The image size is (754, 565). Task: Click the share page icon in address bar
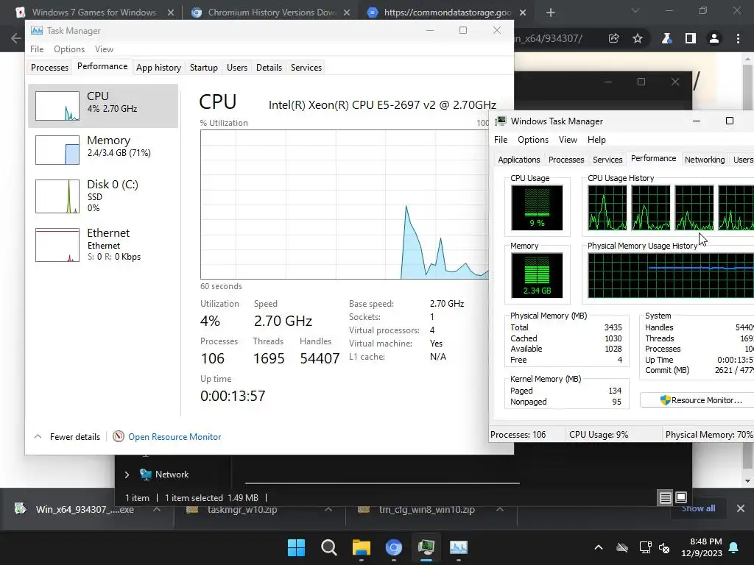pyautogui.click(x=613, y=38)
